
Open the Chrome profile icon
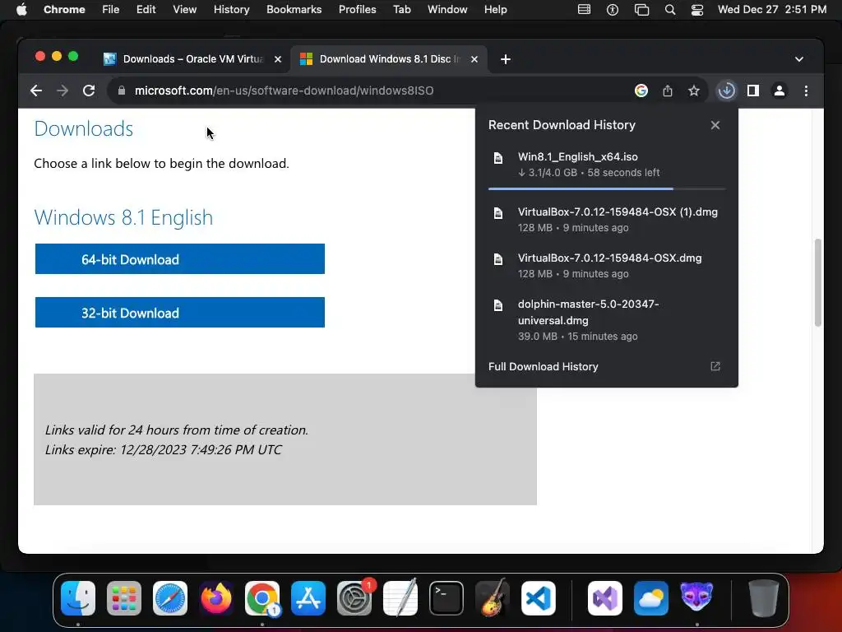pyautogui.click(x=780, y=91)
